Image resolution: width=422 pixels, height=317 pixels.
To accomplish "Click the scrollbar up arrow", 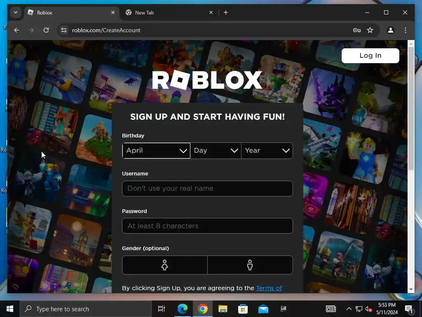I will point(411,44).
